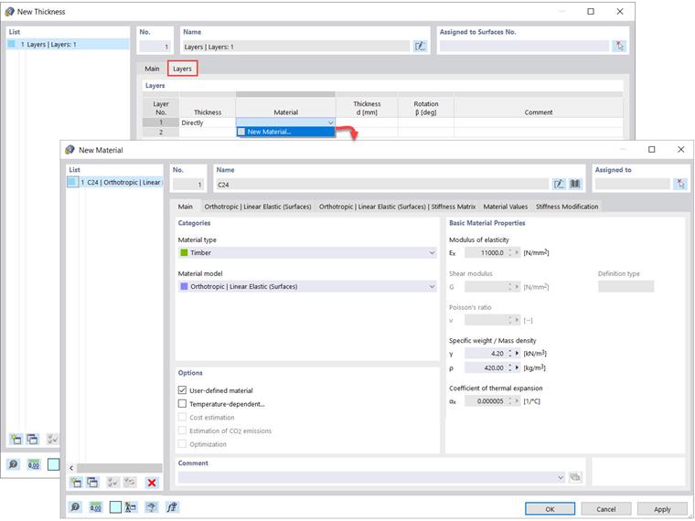This screenshot has height=521, width=695.
Task: Click Assigned to Surfaces No. field
Action: 524,46
